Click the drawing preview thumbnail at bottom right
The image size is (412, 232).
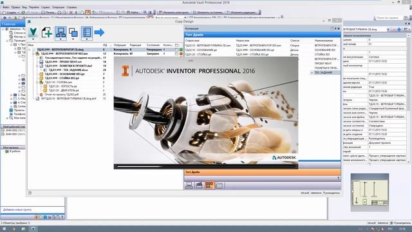pyautogui.click(x=370, y=192)
